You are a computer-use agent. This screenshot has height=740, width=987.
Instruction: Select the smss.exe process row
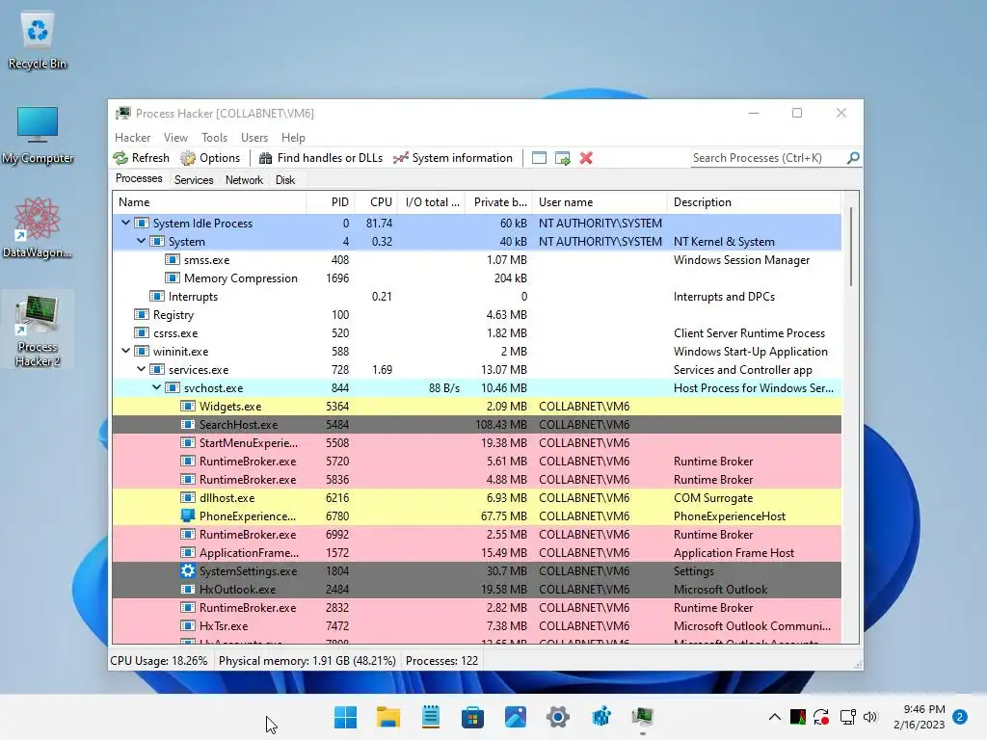[476, 260]
